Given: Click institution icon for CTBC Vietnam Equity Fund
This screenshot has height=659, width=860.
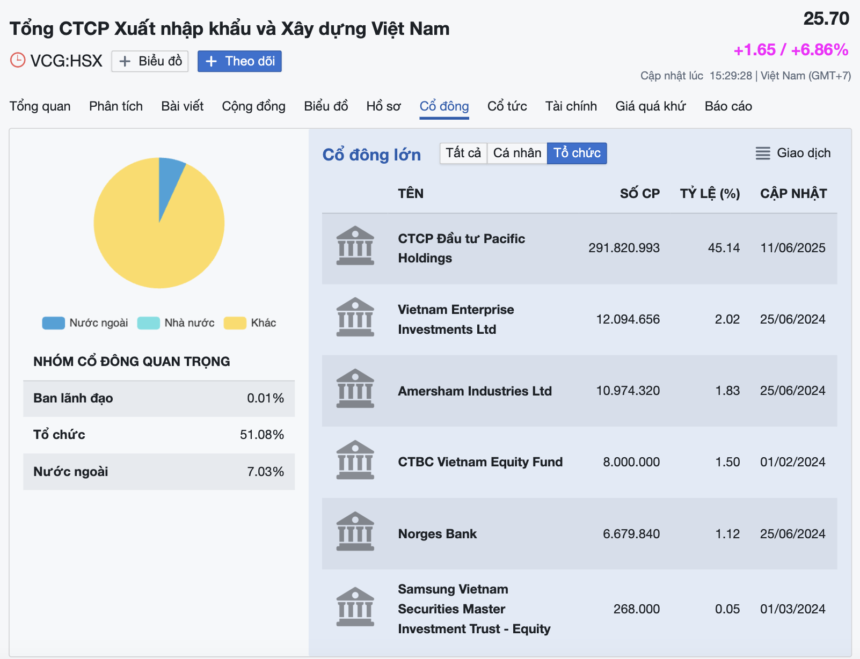Looking at the screenshot, I should (x=355, y=460).
